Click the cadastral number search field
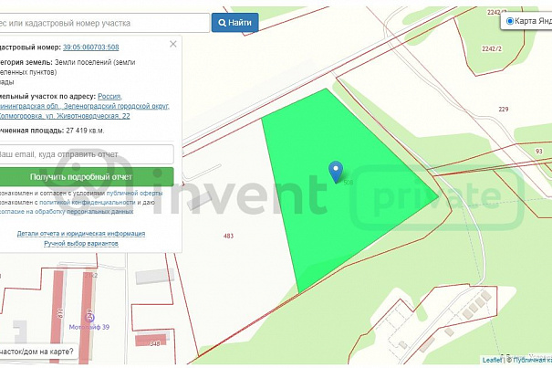This screenshot has height=368, width=552. (x=102, y=22)
